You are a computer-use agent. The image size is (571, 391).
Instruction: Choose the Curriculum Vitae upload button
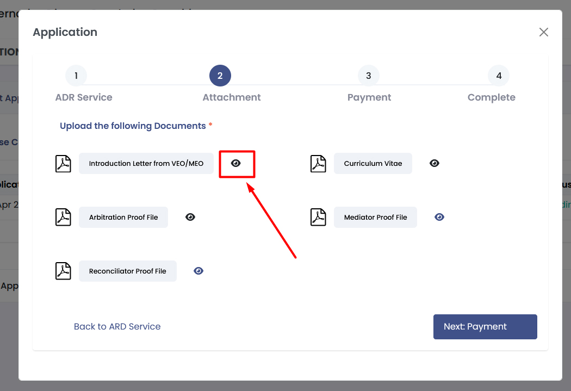(373, 163)
